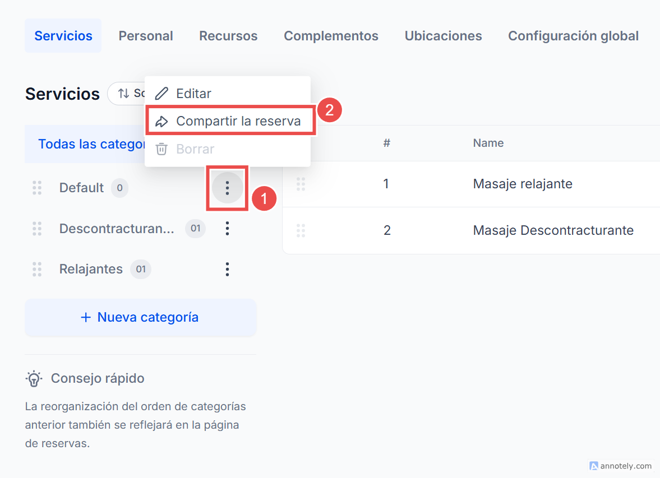Click drag handle beside Default category

coord(37,188)
